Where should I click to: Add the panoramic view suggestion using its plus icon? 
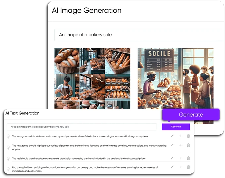click(180, 136)
